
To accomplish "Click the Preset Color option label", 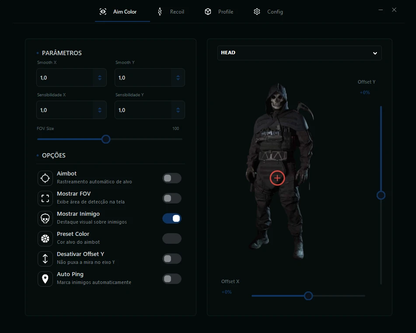I will 73,234.
